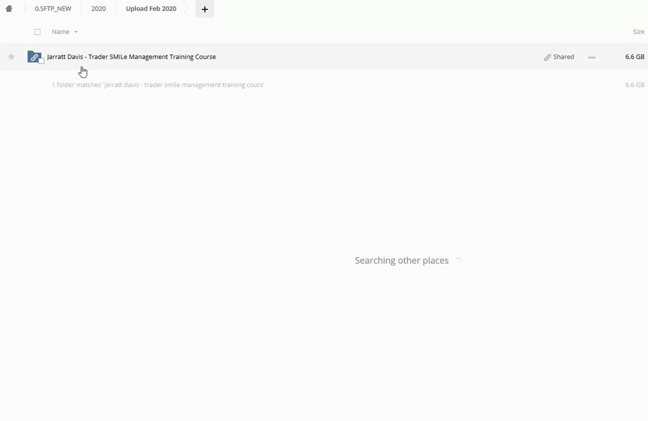Image resolution: width=648 pixels, height=421 pixels.
Task: Select the Upload Feb 2020 breadcrumb
Action: point(150,9)
